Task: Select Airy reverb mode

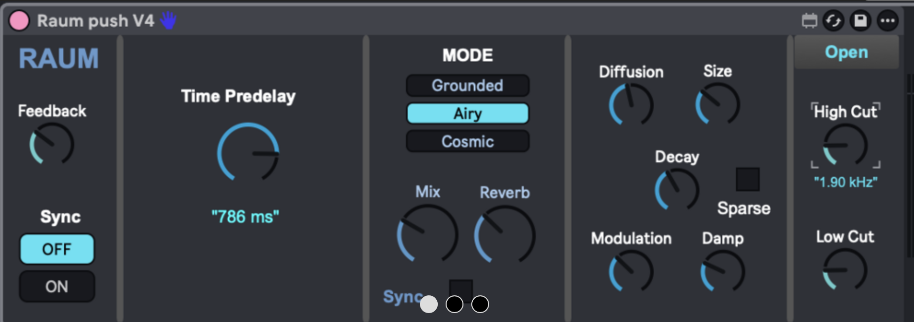Action: click(x=467, y=114)
